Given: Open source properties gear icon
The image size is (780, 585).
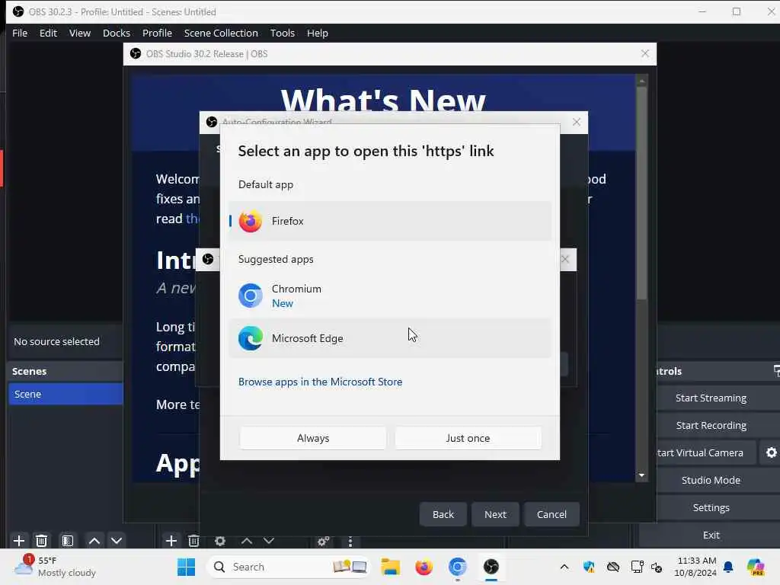Looking at the screenshot, I should tap(220, 541).
